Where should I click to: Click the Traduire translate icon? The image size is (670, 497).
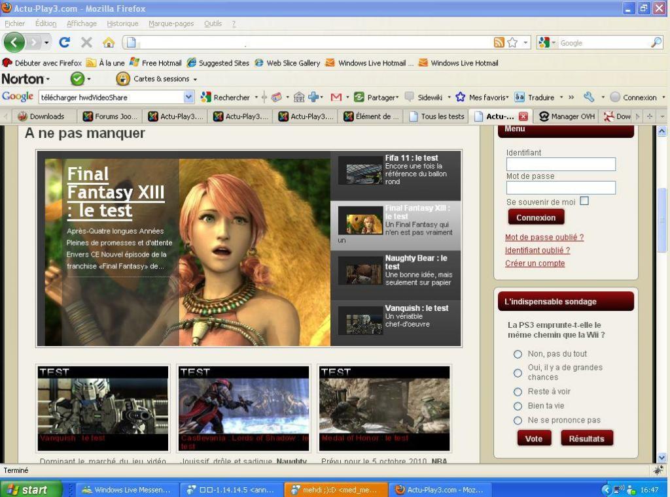point(519,97)
